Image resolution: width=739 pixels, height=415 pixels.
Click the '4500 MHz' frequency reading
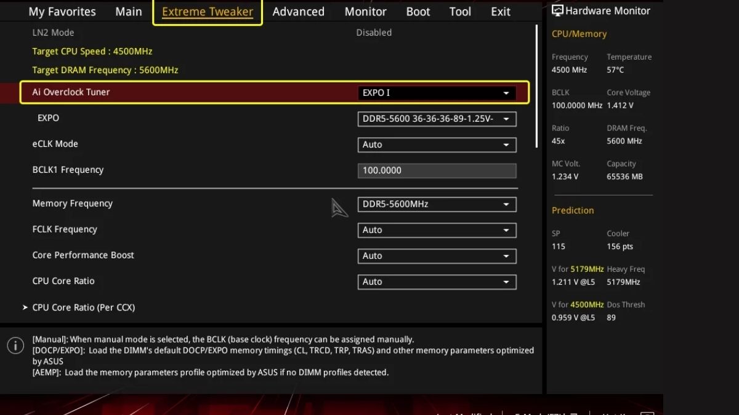pos(570,70)
